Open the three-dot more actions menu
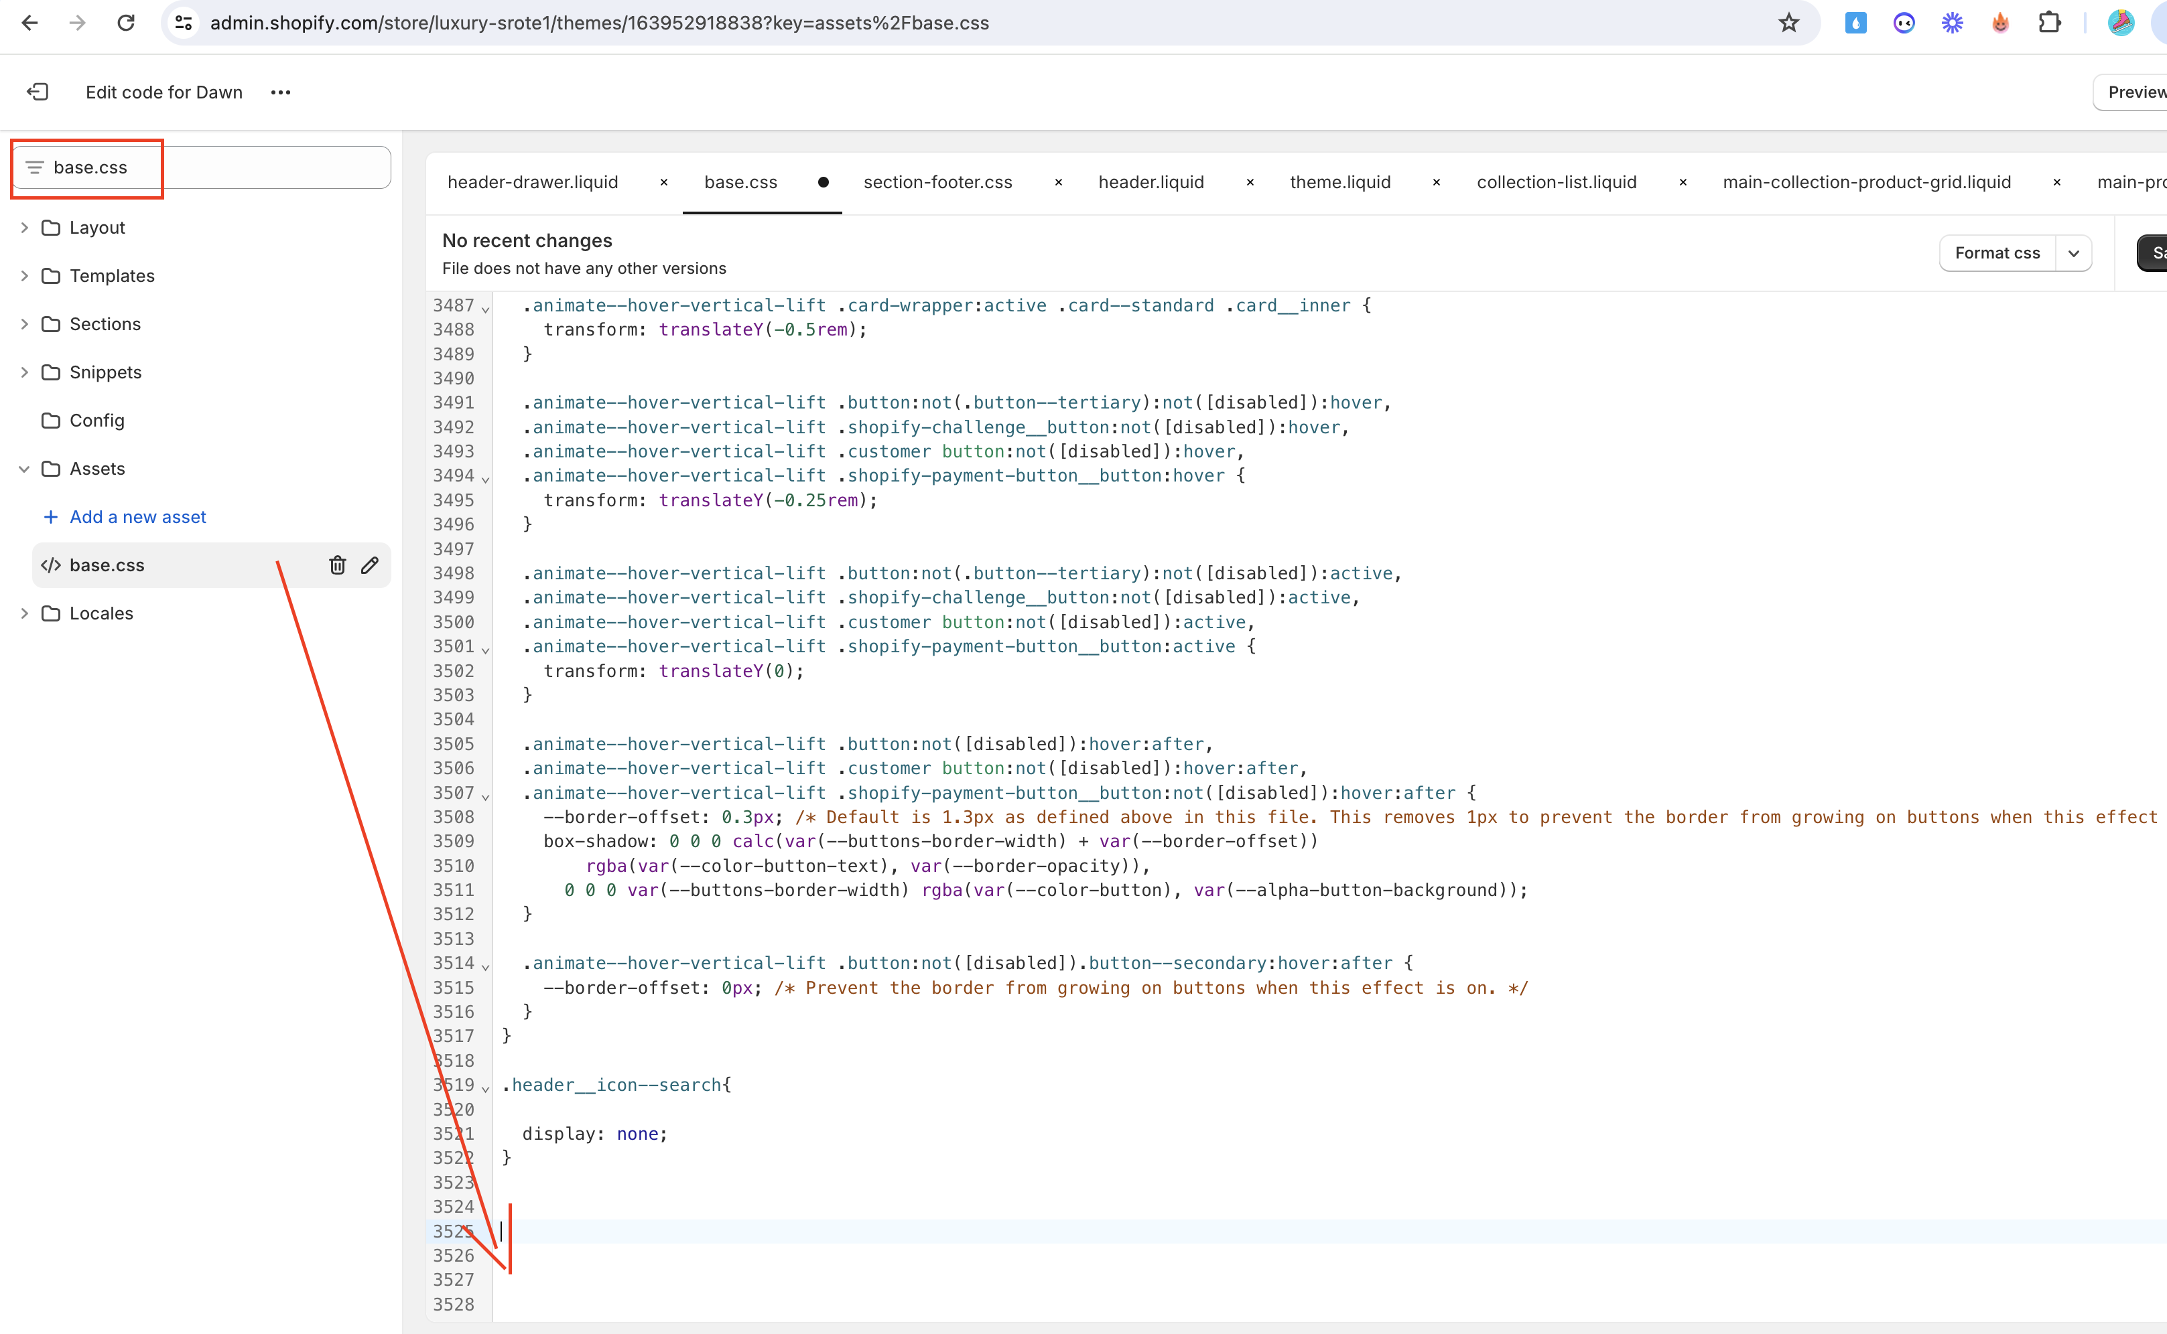 (x=281, y=92)
